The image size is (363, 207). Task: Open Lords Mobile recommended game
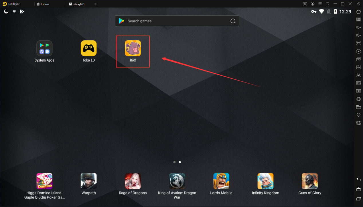click(x=221, y=181)
